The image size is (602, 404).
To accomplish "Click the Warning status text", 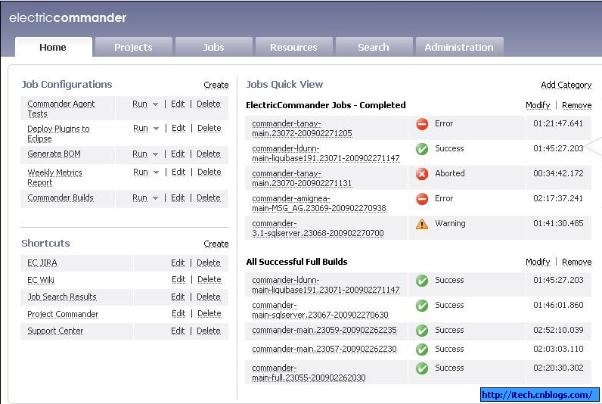I will click(450, 223).
